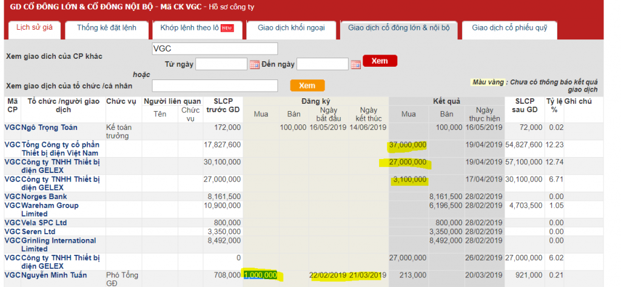This screenshot has height=287, width=621.
Task: Open the Vela SPC Ltd link
Action: pyautogui.click(x=44, y=223)
